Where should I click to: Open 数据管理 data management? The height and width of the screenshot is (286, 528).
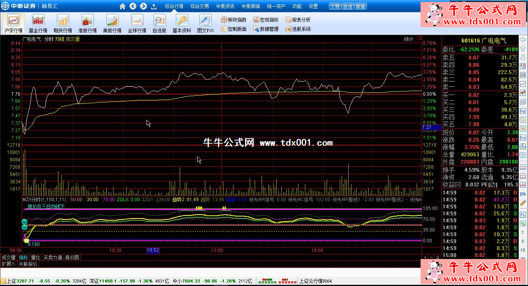tap(266, 29)
